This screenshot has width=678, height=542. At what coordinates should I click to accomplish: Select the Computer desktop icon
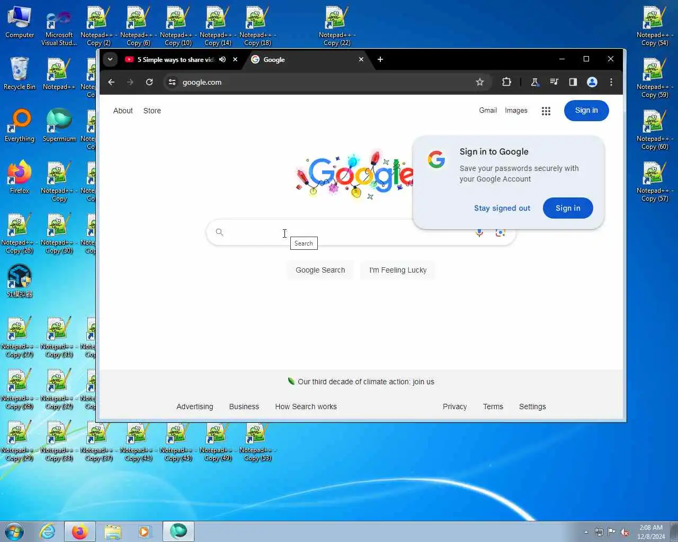pyautogui.click(x=20, y=22)
